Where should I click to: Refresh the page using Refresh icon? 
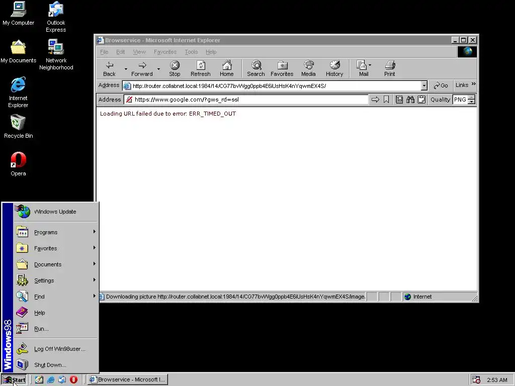(200, 68)
